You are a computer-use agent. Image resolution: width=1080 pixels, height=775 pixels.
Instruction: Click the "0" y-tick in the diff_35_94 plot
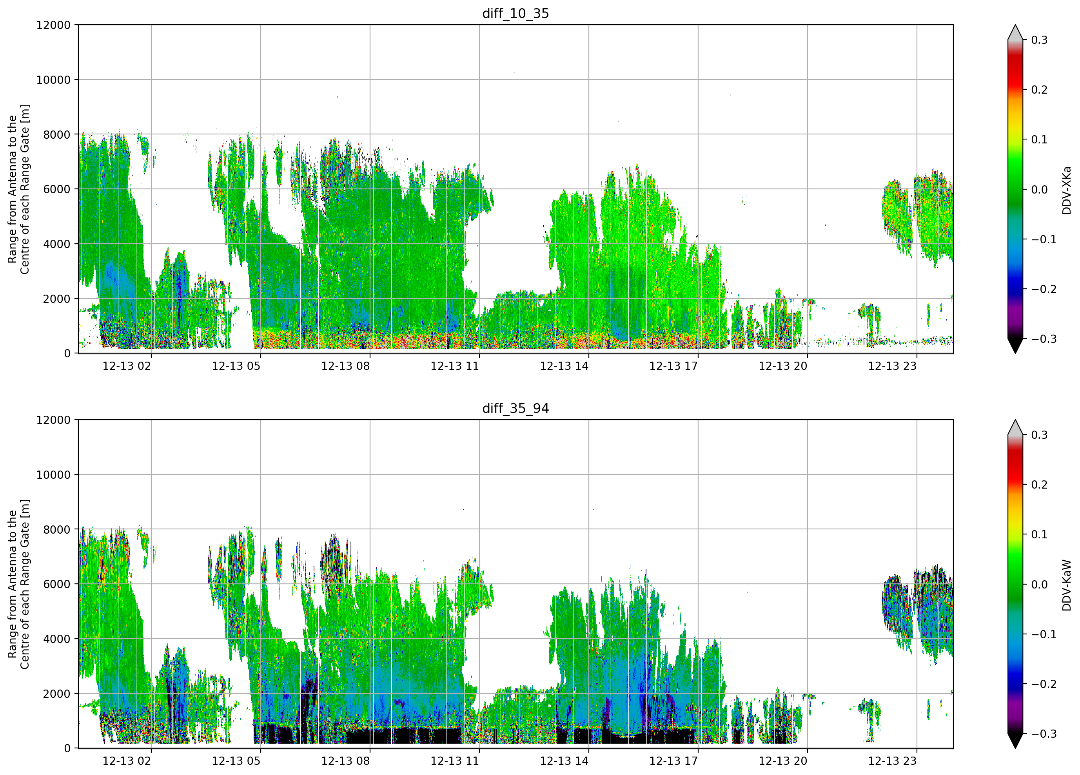pos(67,749)
